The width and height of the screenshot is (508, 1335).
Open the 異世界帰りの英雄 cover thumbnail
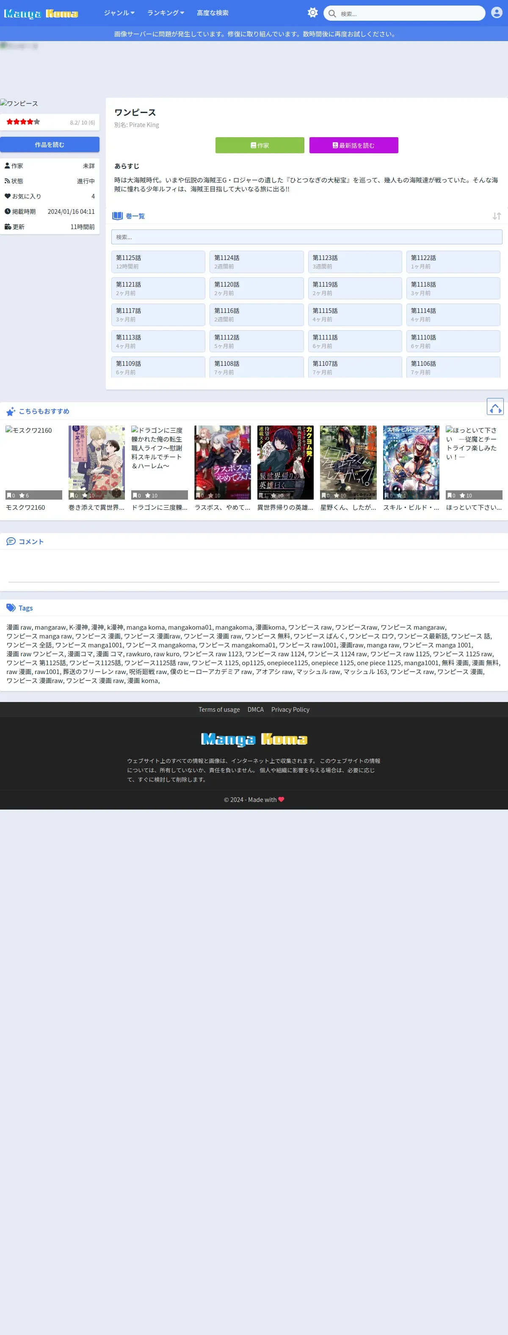pos(285,462)
